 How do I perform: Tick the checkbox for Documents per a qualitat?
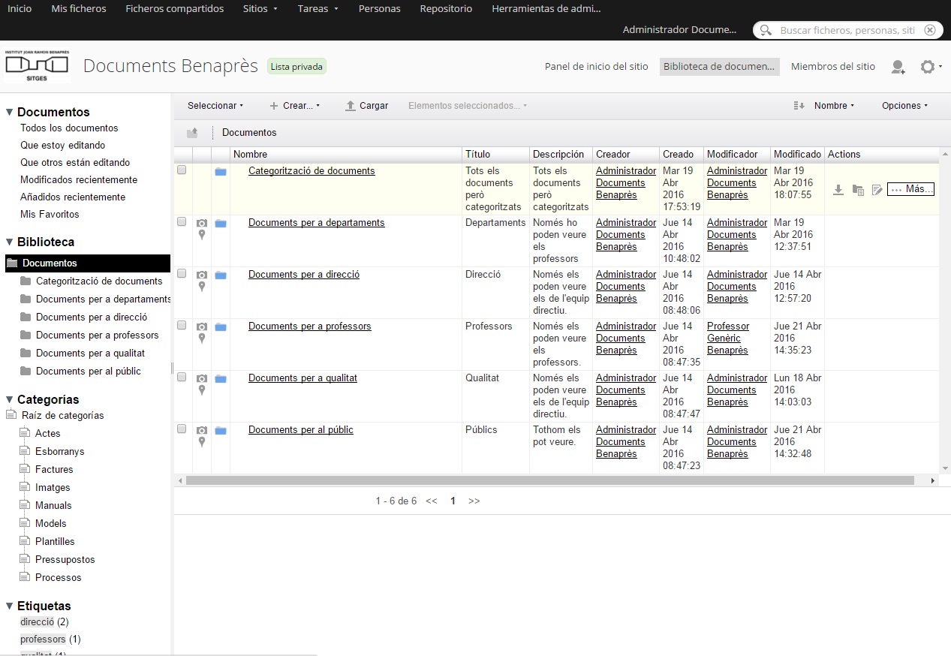click(x=182, y=378)
